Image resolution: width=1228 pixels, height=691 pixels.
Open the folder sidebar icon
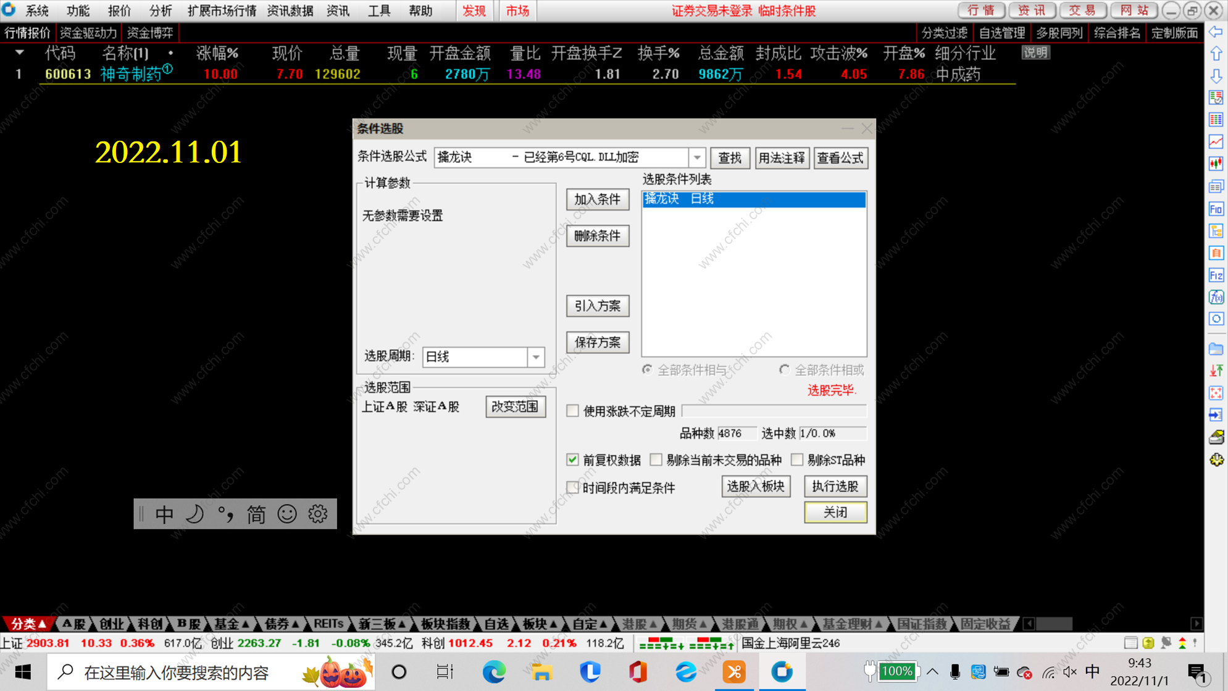point(1216,349)
